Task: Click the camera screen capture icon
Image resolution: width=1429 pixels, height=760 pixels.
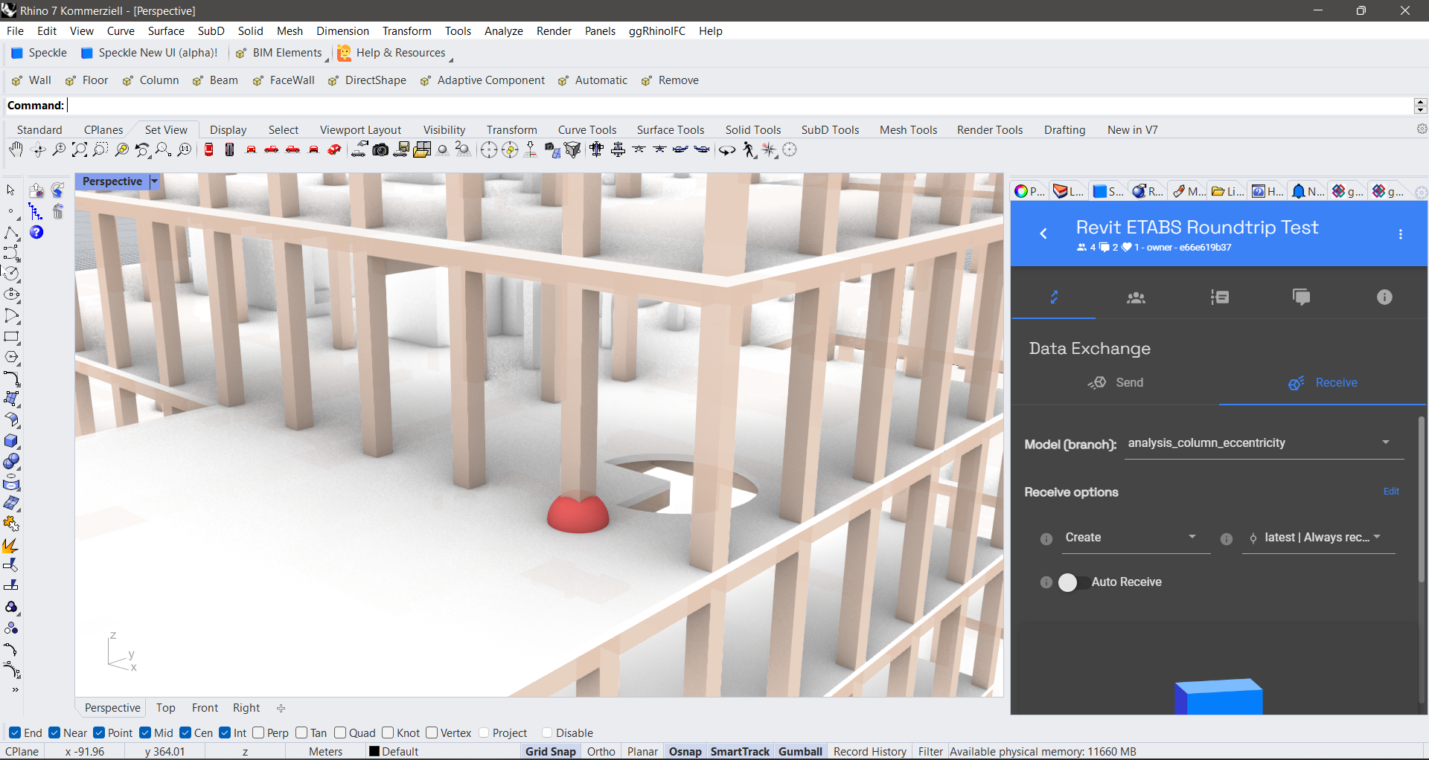Action: click(x=380, y=150)
